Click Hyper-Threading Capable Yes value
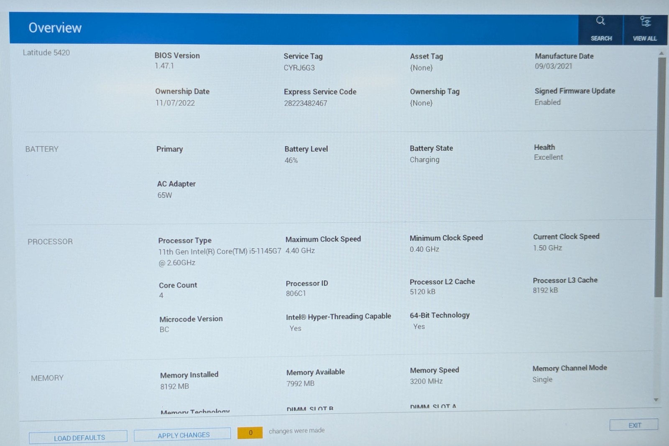This screenshot has width=669, height=446. tap(295, 329)
